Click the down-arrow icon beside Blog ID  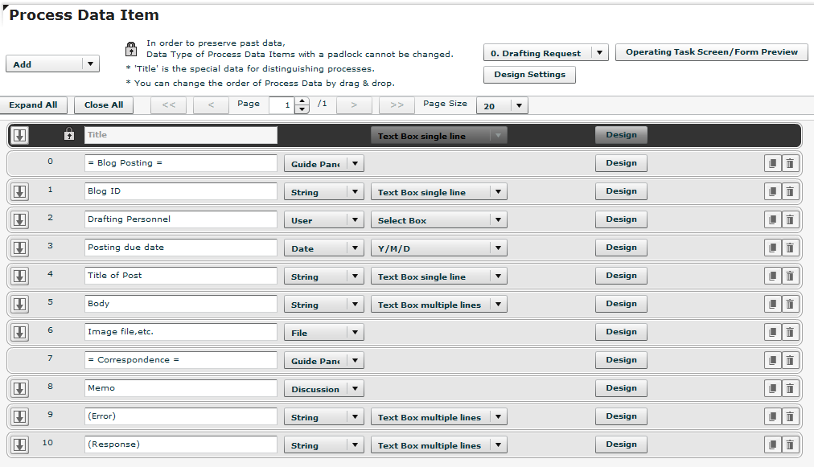coord(19,191)
